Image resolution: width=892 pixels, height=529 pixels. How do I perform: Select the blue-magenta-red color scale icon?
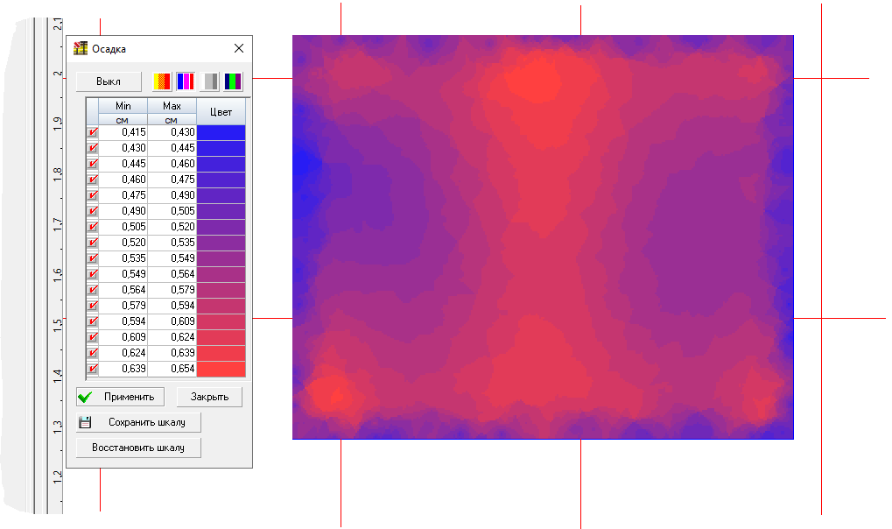186,81
